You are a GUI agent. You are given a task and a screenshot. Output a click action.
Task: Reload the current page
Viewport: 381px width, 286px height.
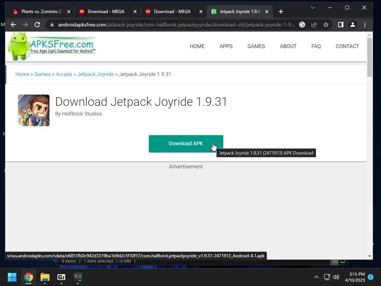point(37,25)
